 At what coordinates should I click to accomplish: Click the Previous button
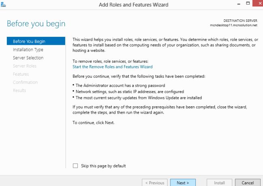click(155, 183)
